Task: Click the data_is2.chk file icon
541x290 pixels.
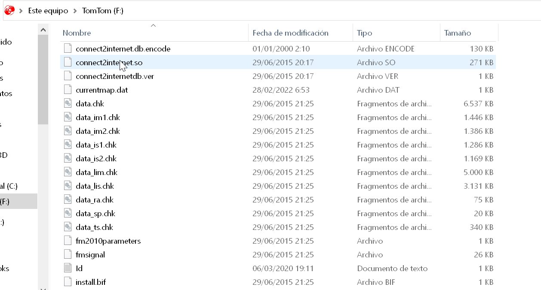Action: click(x=67, y=158)
